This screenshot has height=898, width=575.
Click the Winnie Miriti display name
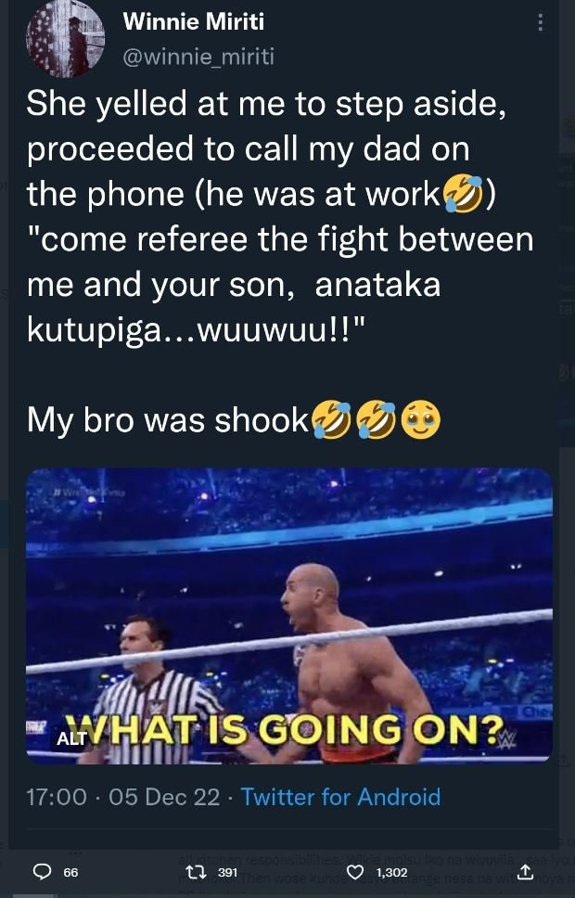(x=194, y=21)
